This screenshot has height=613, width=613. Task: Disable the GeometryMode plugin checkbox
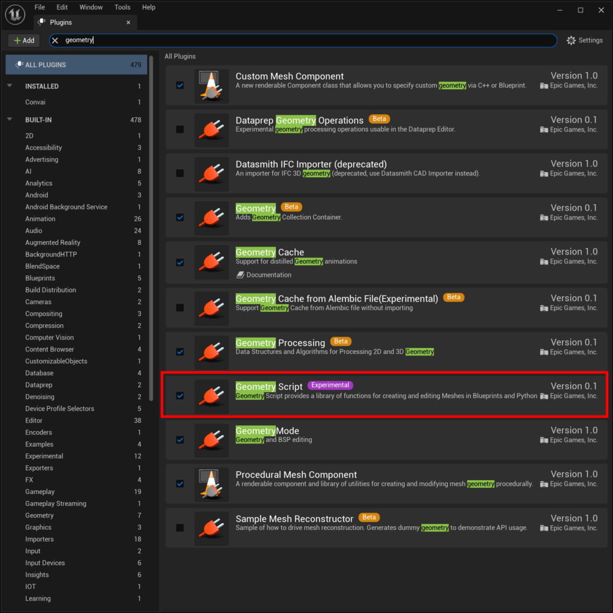tap(180, 440)
